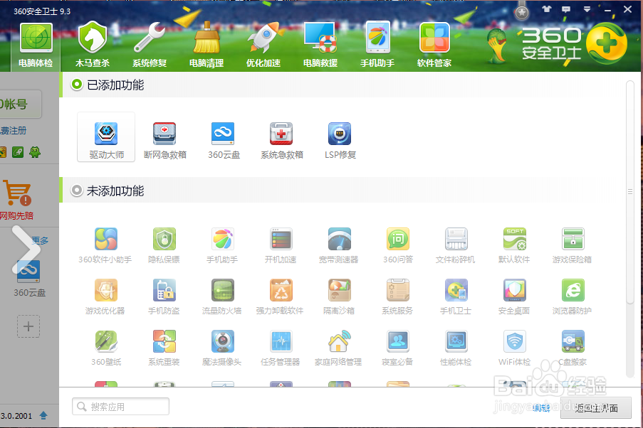Image resolution: width=643 pixels, height=428 pixels.
Task: Click the 360 green plus logo
Action: [607, 44]
